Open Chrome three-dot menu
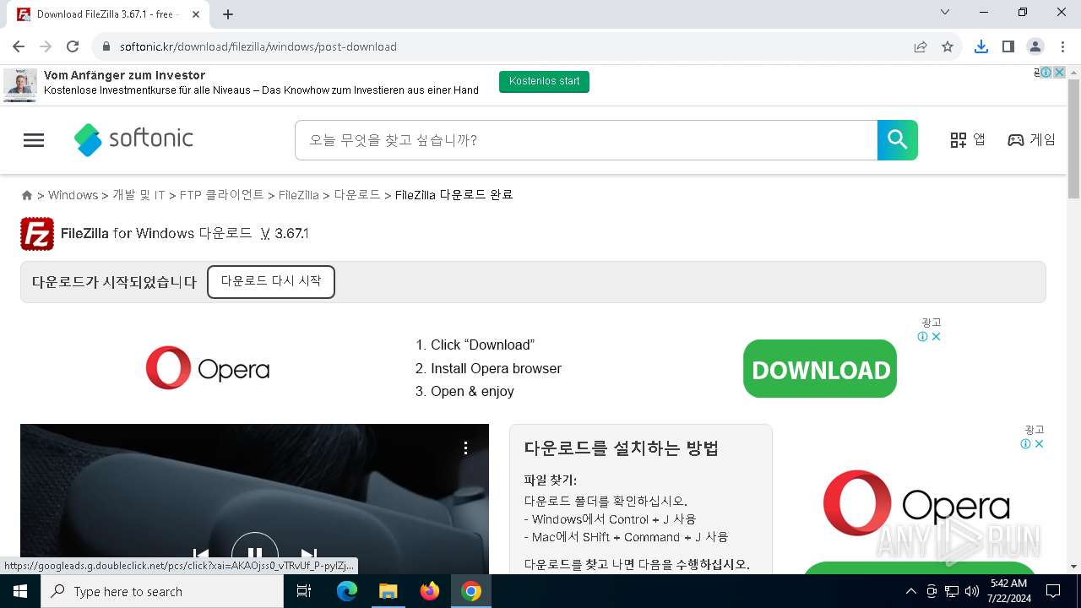Image resolution: width=1081 pixels, height=608 pixels. (1062, 46)
